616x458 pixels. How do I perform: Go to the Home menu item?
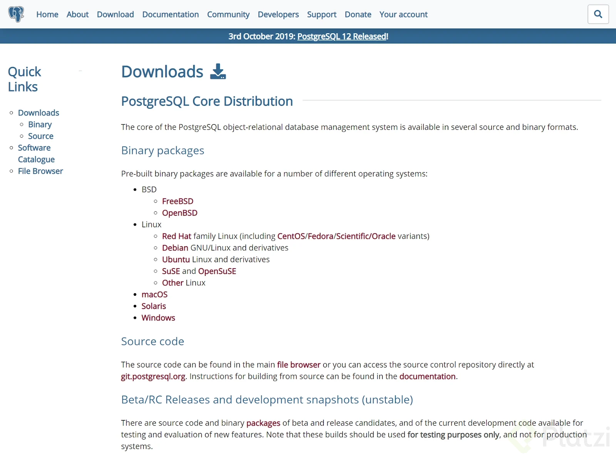click(x=47, y=14)
